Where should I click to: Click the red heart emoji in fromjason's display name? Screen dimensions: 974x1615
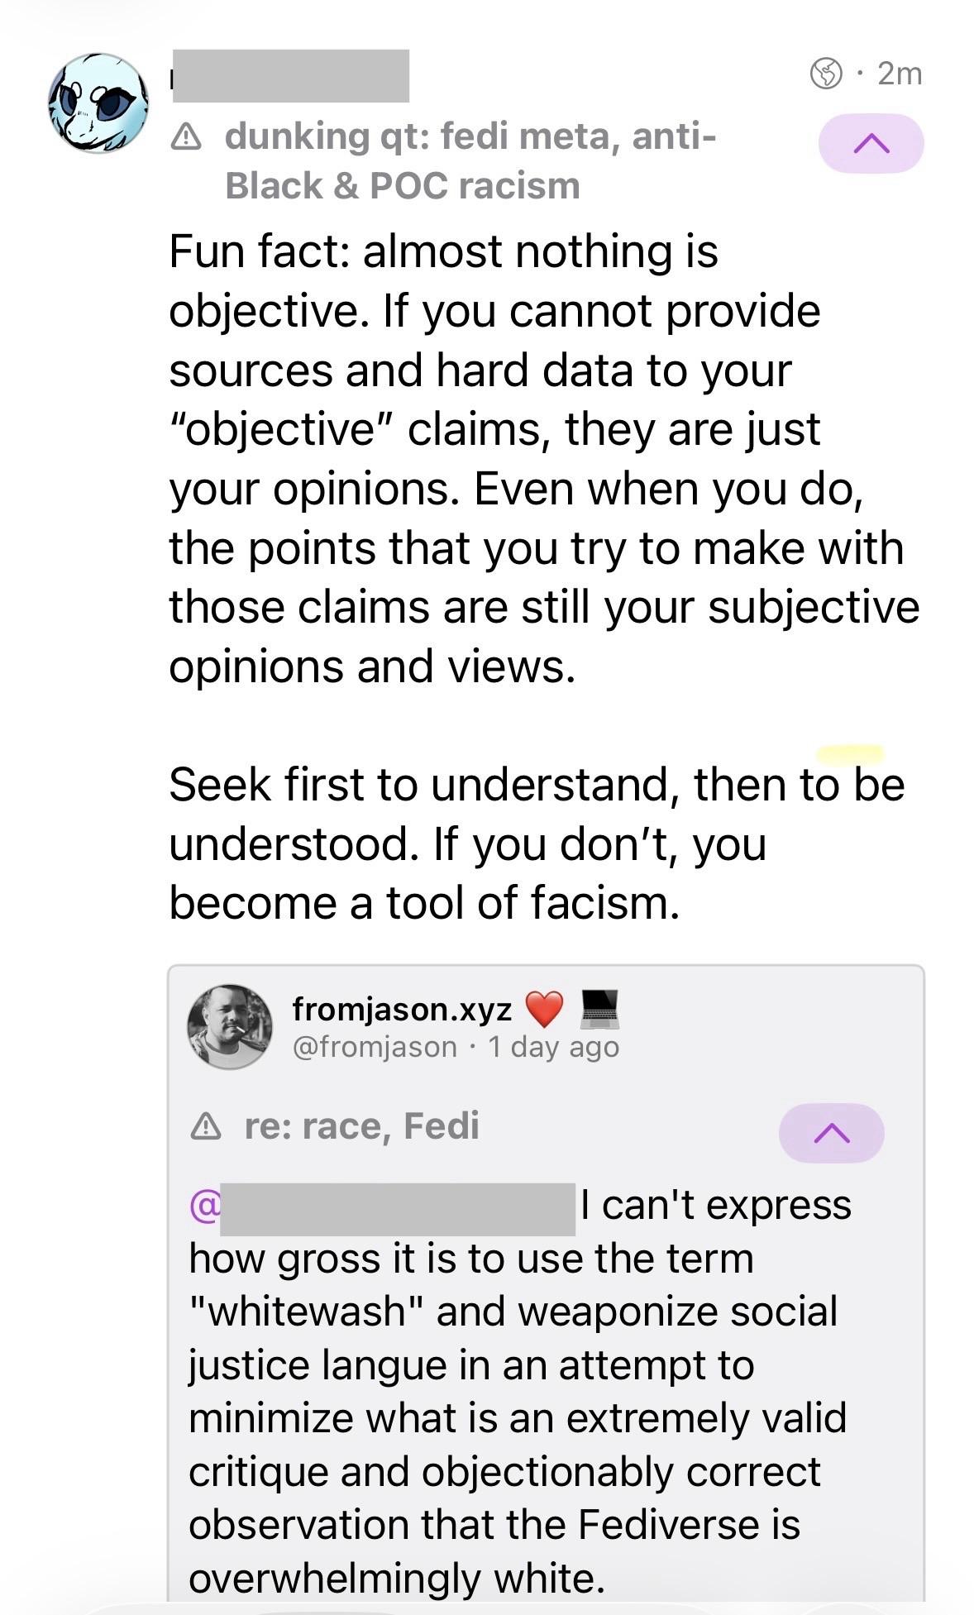pyautogui.click(x=547, y=1010)
